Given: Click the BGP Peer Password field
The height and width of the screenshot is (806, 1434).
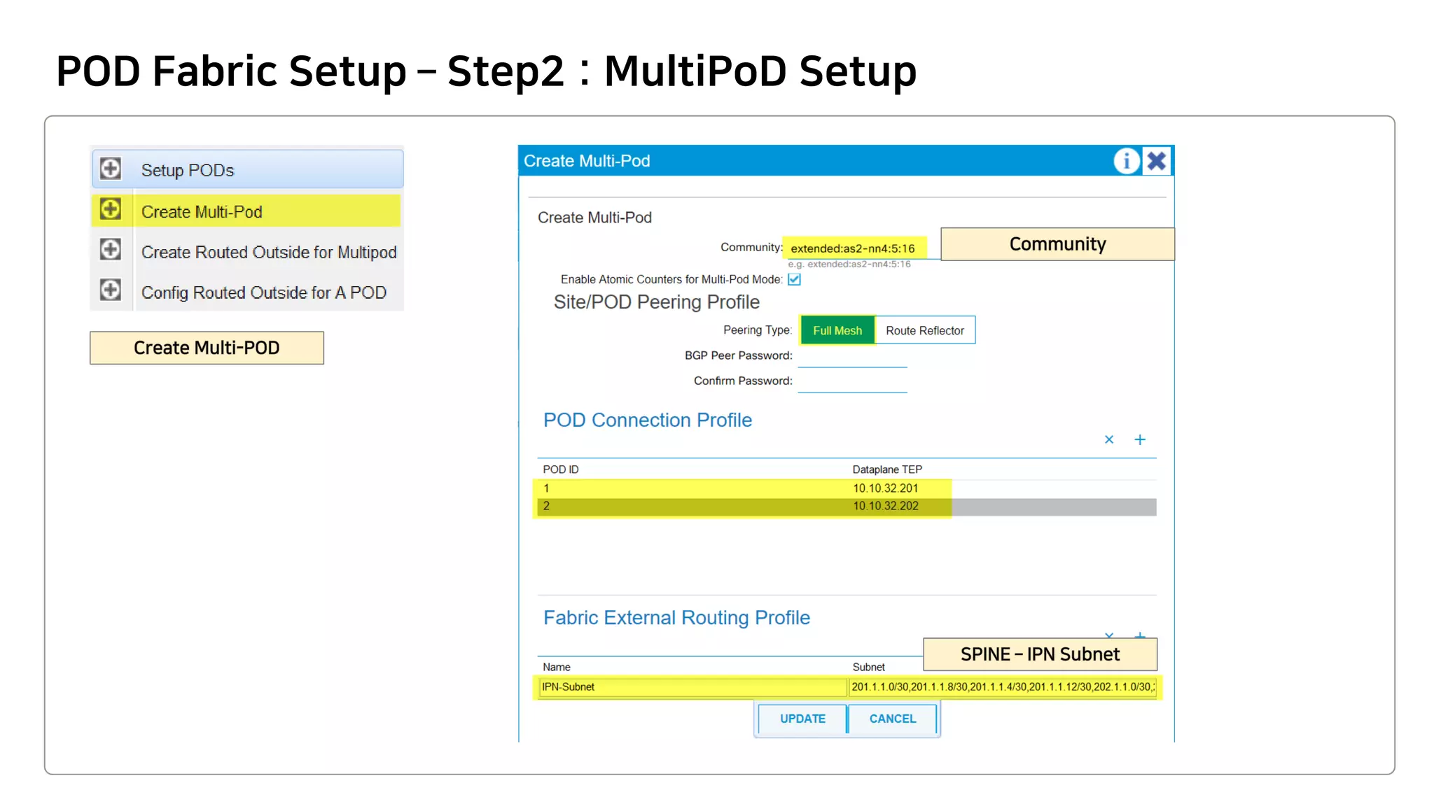Looking at the screenshot, I should tap(852, 357).
